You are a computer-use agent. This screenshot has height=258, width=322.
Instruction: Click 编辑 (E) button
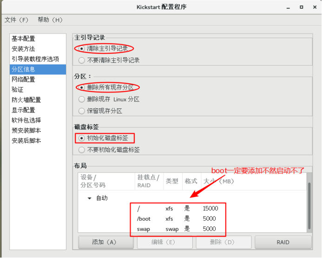164,242
